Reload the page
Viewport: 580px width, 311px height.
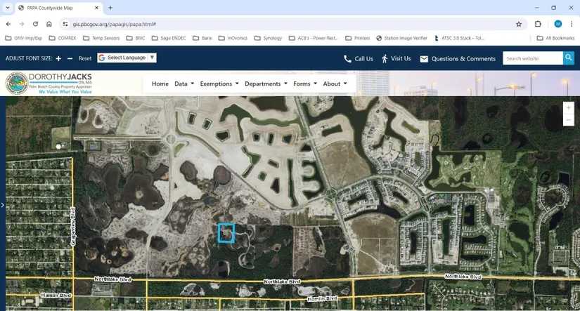coord(35,23)
